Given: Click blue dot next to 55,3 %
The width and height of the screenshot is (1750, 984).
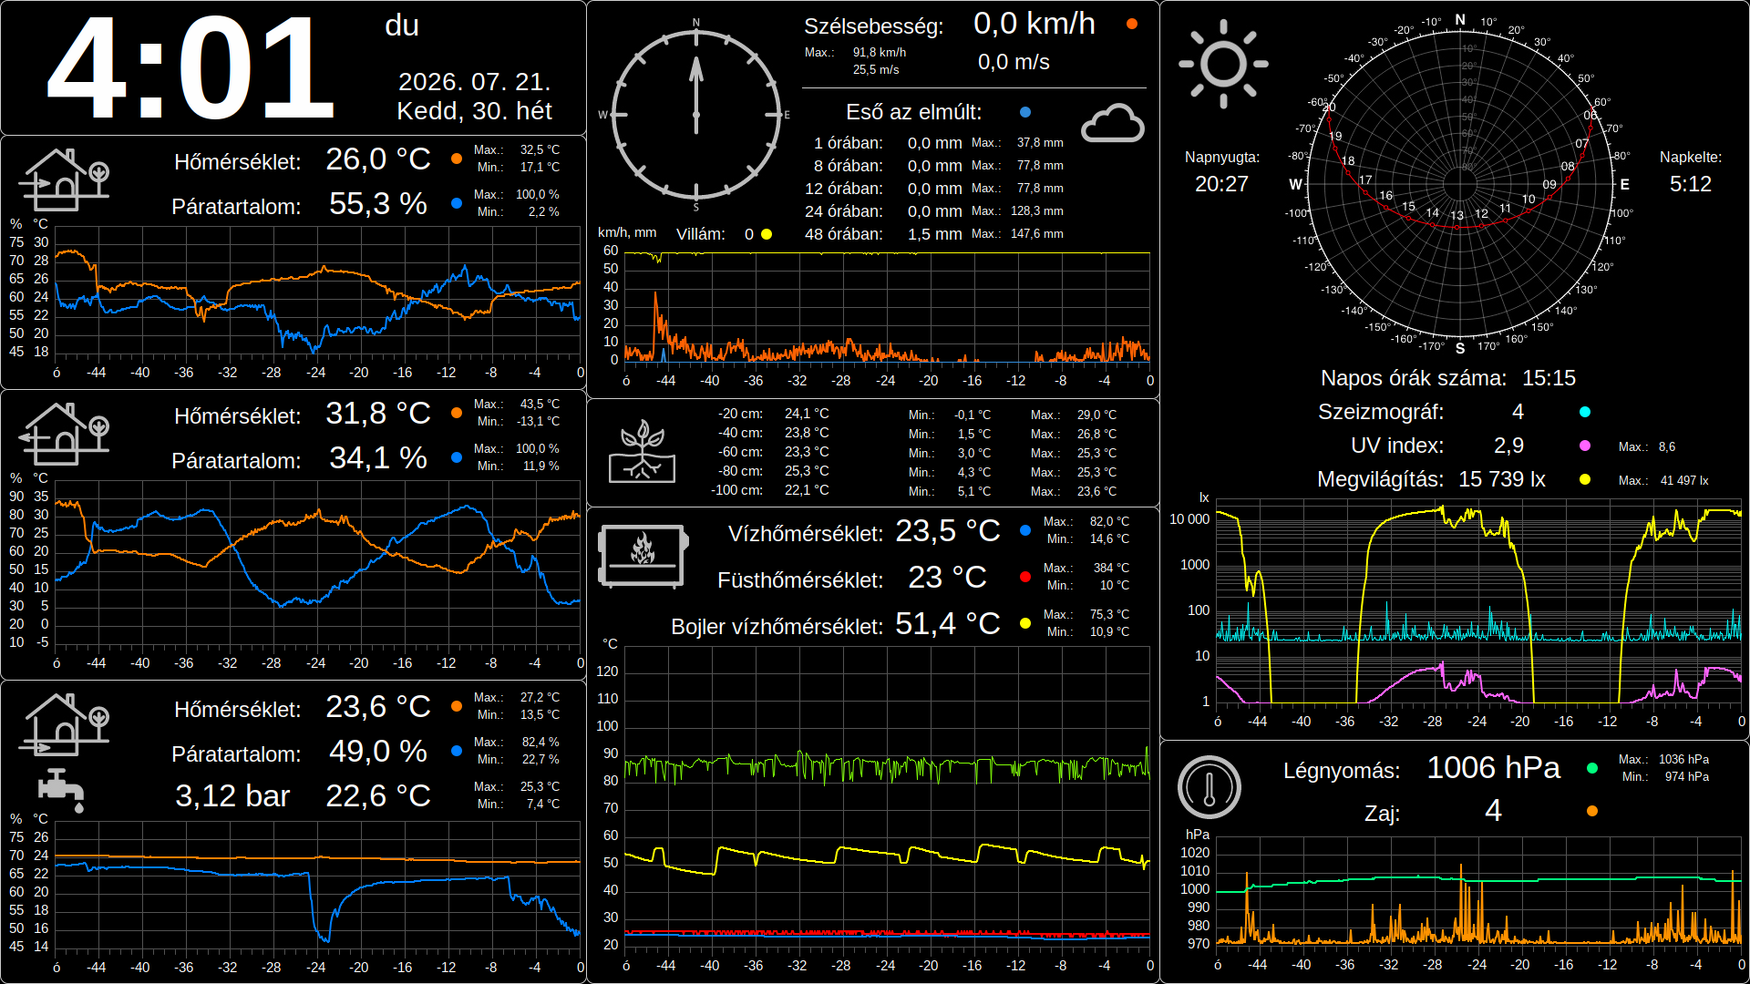Looking at the screenshot, I should (457, 203).
